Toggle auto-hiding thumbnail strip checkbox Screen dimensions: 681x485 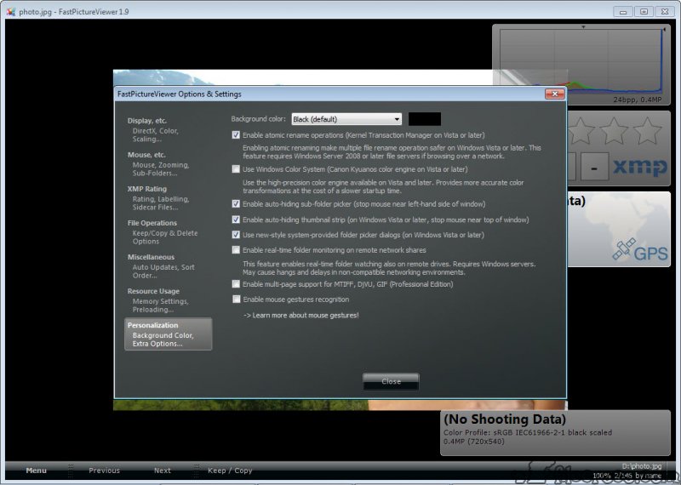236,220
